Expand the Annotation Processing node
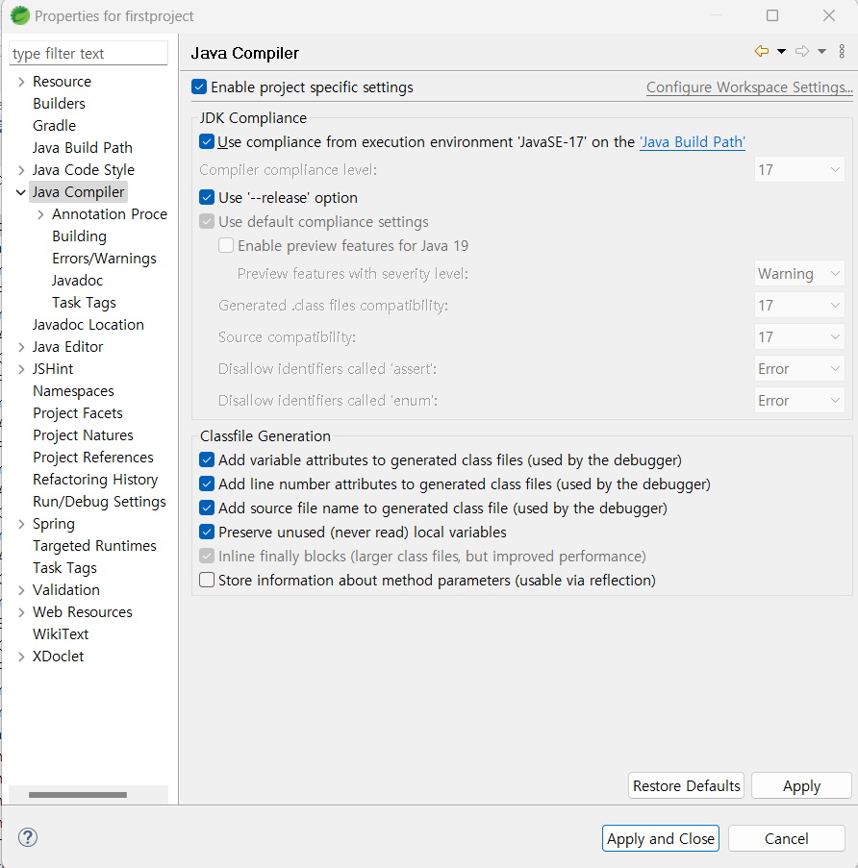 tap(40, 214)
